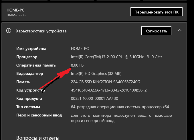Click the 224 GB SSD KINGSTON value
The image size is (194, 140).
tap(106, 82)
